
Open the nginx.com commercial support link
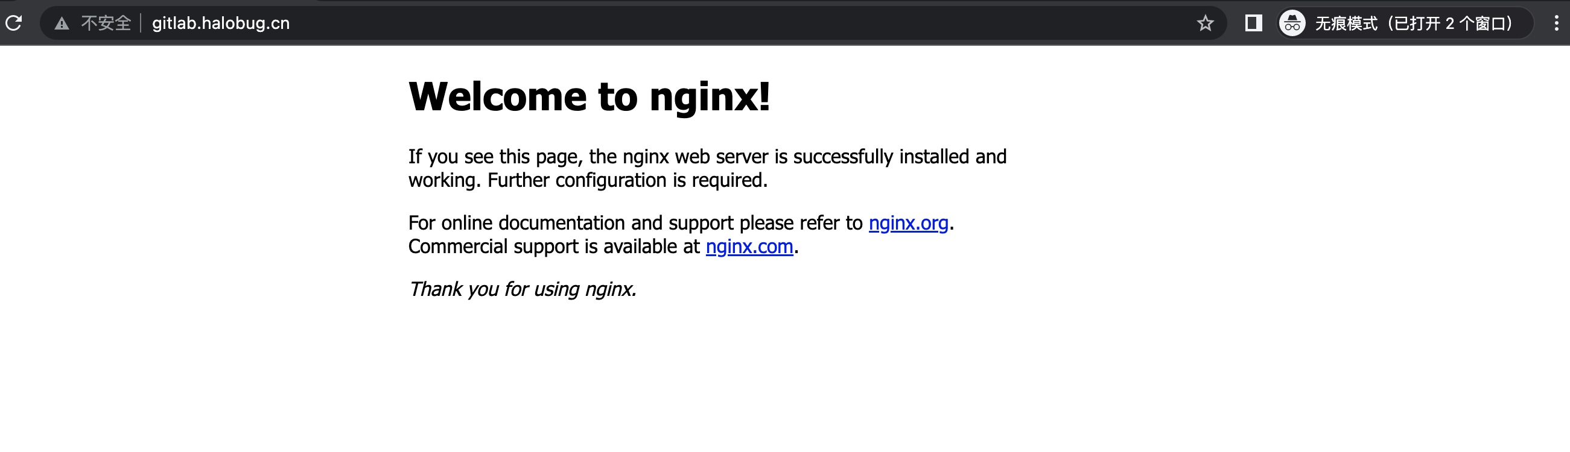(749, 246)
